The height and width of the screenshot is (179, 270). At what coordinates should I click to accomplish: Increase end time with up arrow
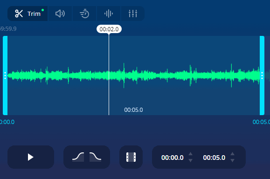(x=233, y=154)
